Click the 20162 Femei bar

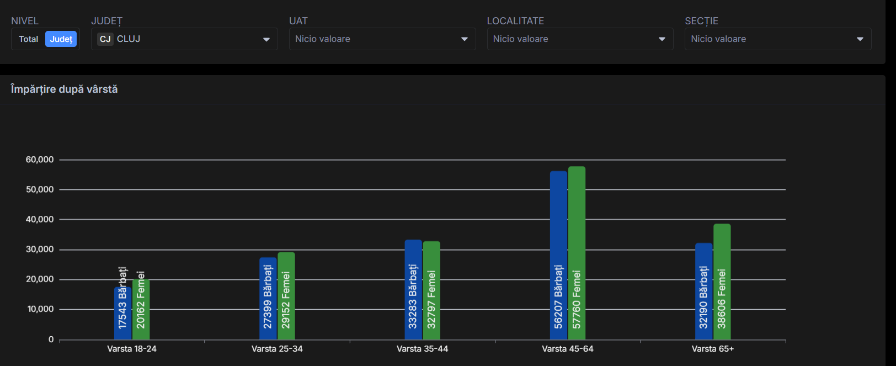[141, 309]
